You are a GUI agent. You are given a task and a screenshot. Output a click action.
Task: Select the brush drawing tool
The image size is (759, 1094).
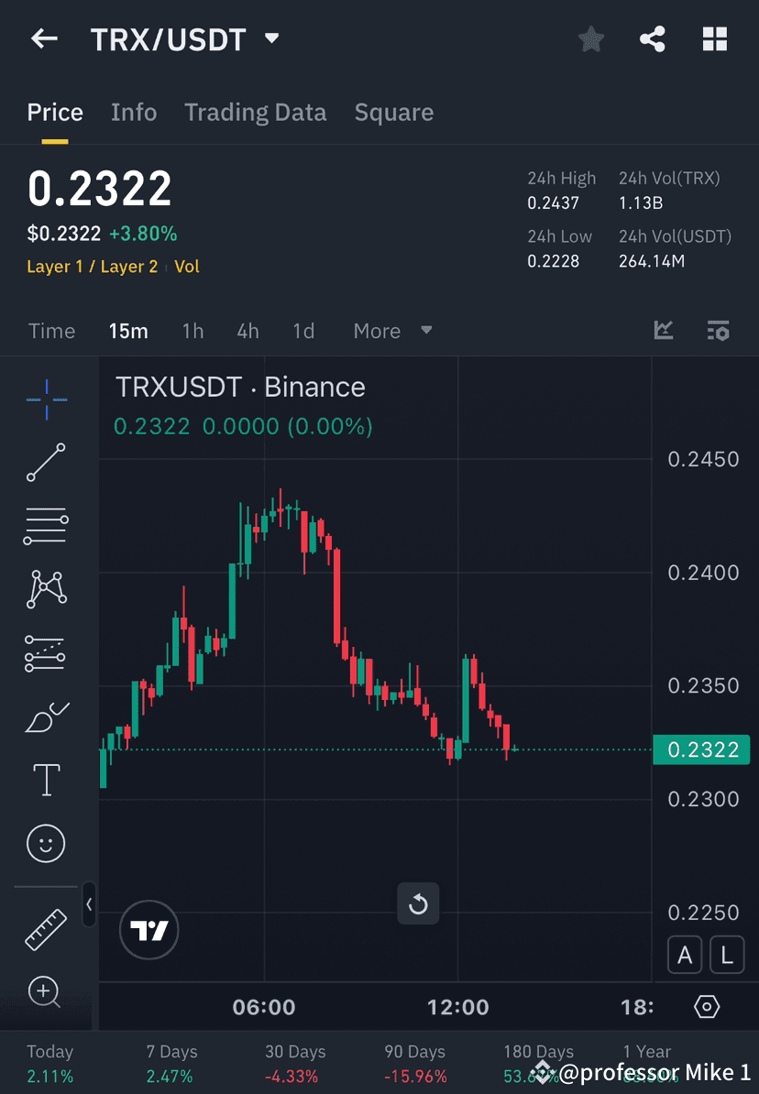(x=46, y=717)
